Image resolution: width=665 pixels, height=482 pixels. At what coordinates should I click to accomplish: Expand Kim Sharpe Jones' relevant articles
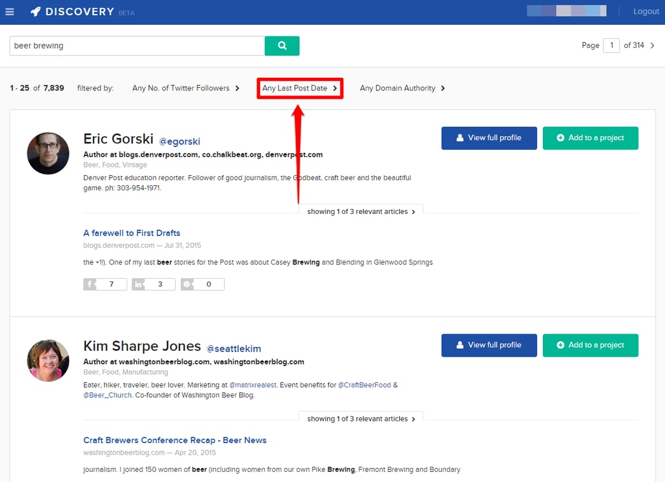[361, 419]
